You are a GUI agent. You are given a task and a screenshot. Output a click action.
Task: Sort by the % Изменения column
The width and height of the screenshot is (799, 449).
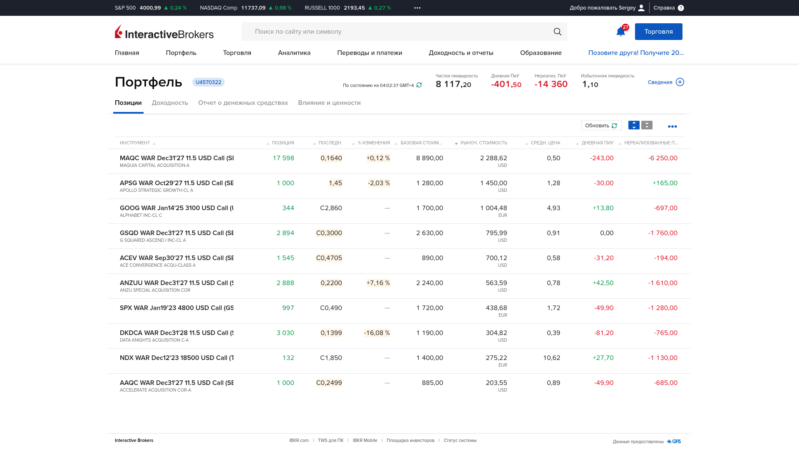371,143
